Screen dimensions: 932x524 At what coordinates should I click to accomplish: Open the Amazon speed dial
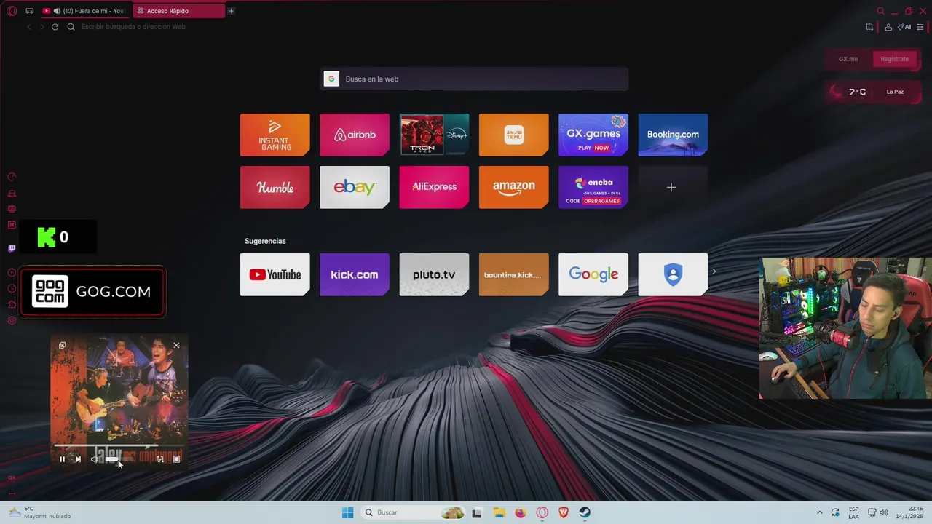click(x=514, y=187)
